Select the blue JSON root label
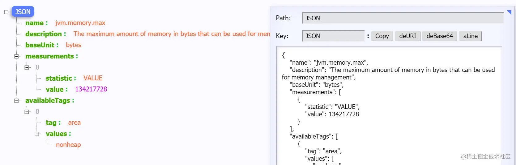Image resolution: width=516 pixels, height=165 pixels. pos(23,12)
